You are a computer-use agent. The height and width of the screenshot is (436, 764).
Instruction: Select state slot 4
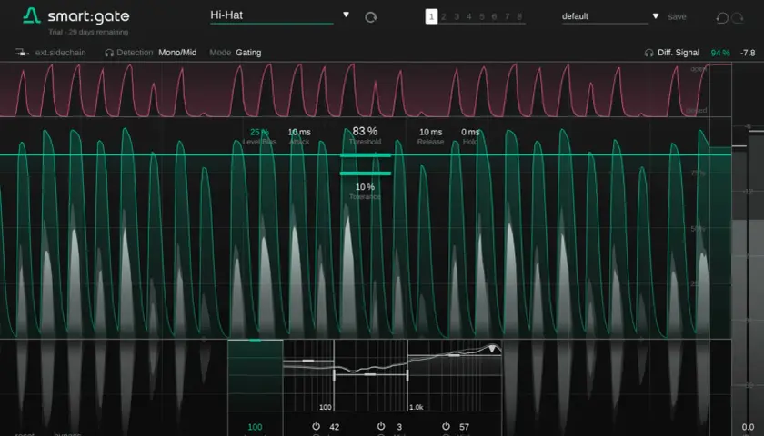pyautogui.click(x=469, y=16)
